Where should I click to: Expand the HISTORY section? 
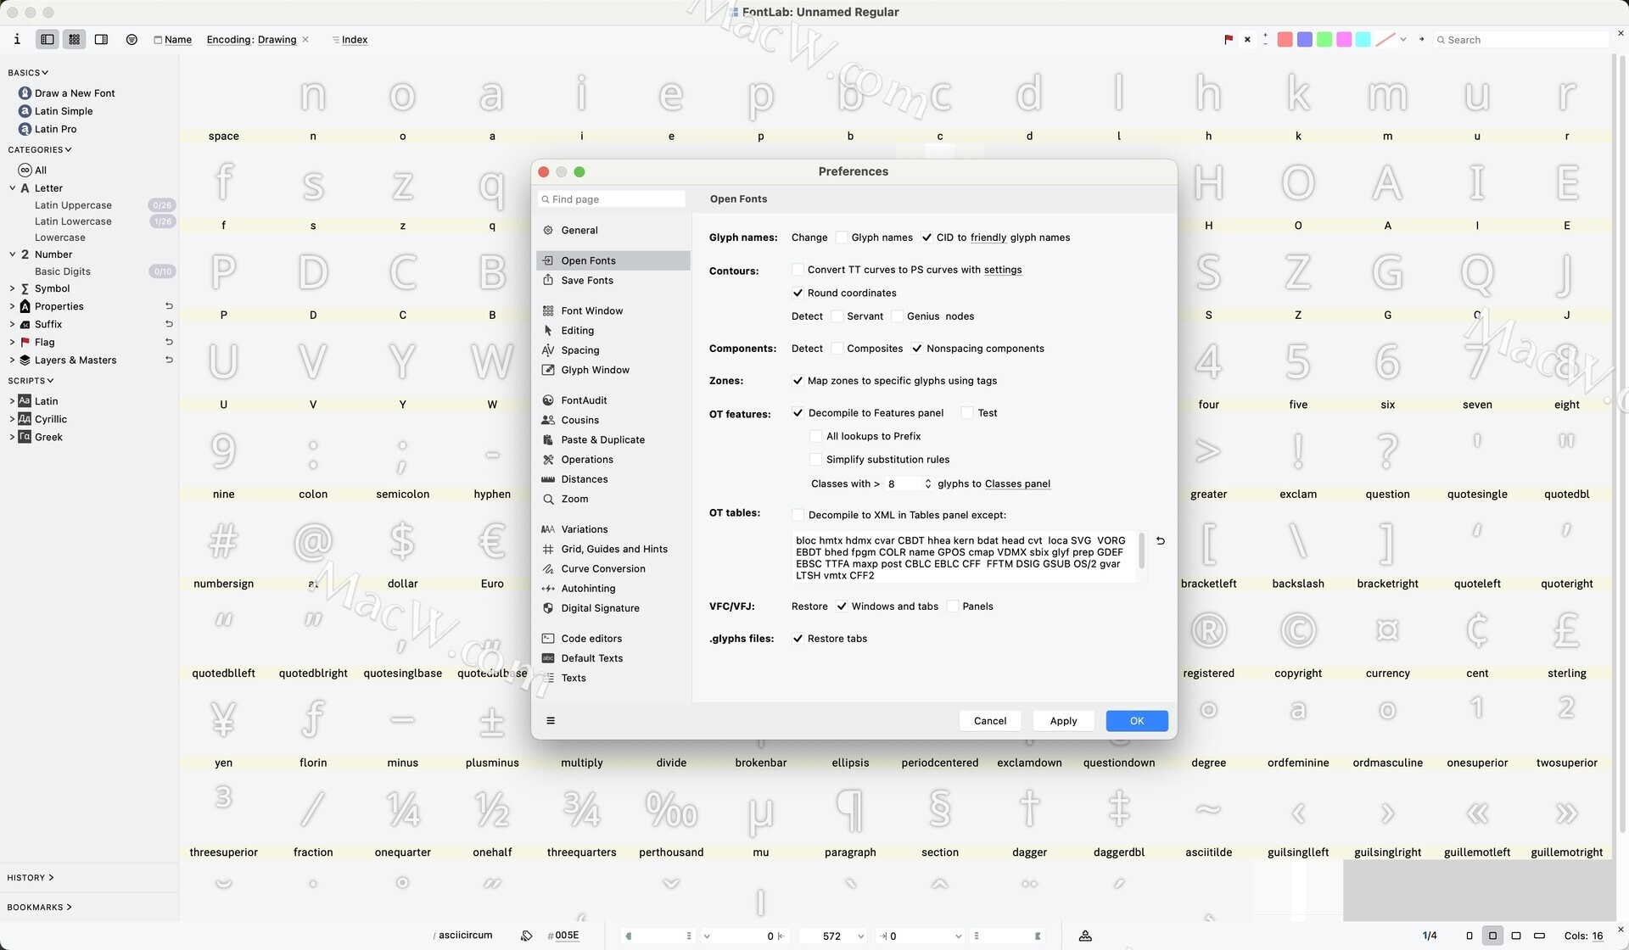31,878
